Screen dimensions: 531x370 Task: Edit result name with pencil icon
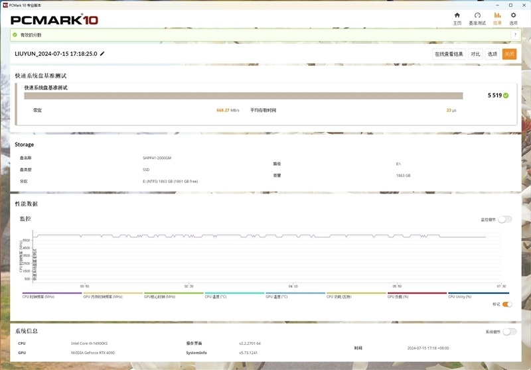click(102, 54)
